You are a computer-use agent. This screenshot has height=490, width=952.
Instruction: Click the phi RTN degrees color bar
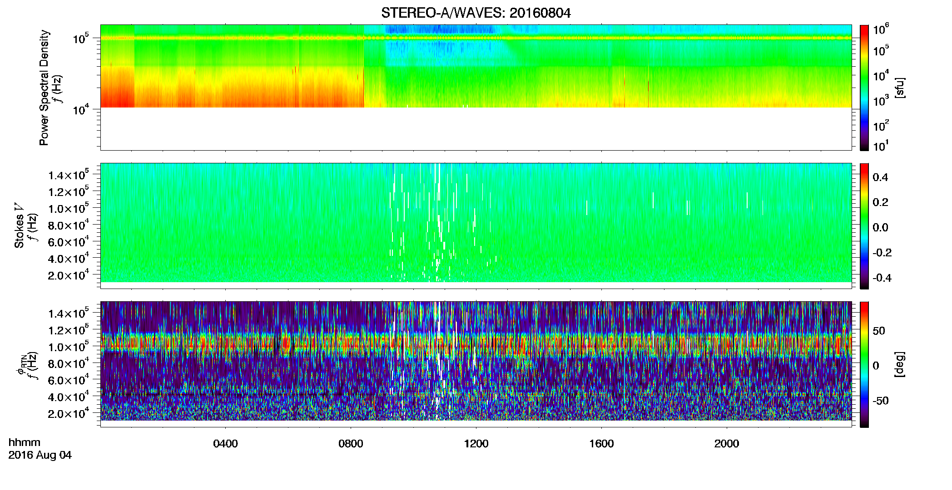(864, 364)
